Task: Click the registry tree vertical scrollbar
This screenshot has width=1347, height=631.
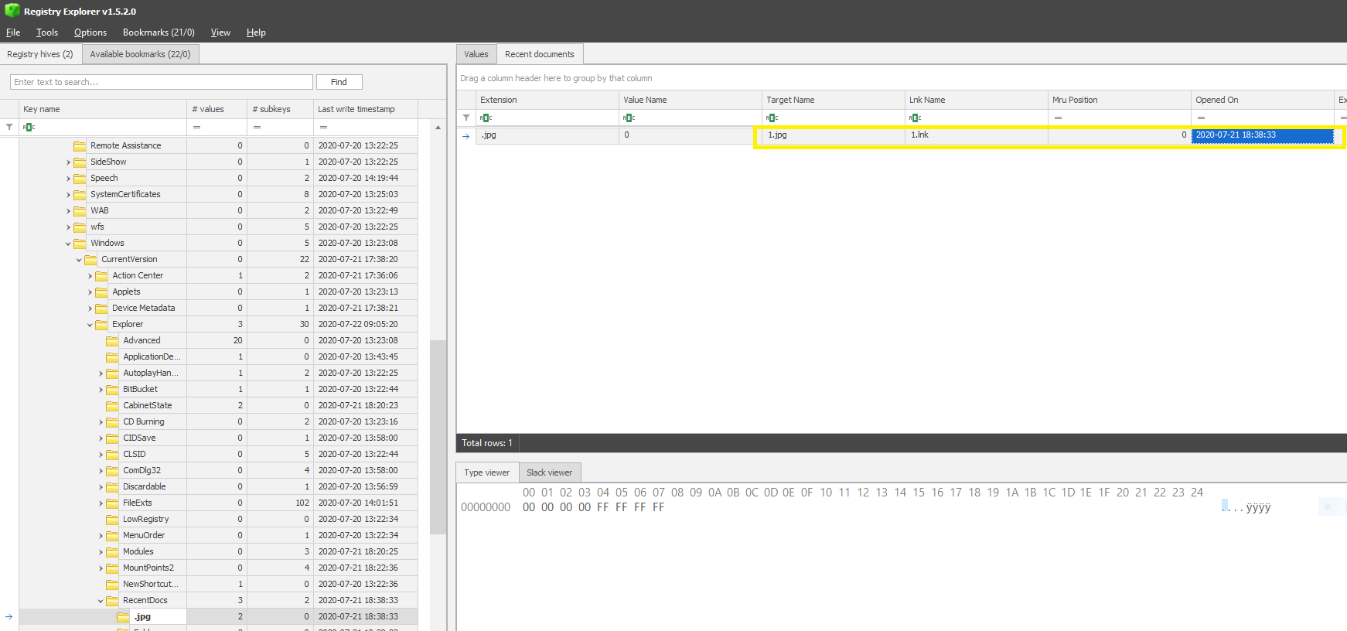Action: coord(438,433)
